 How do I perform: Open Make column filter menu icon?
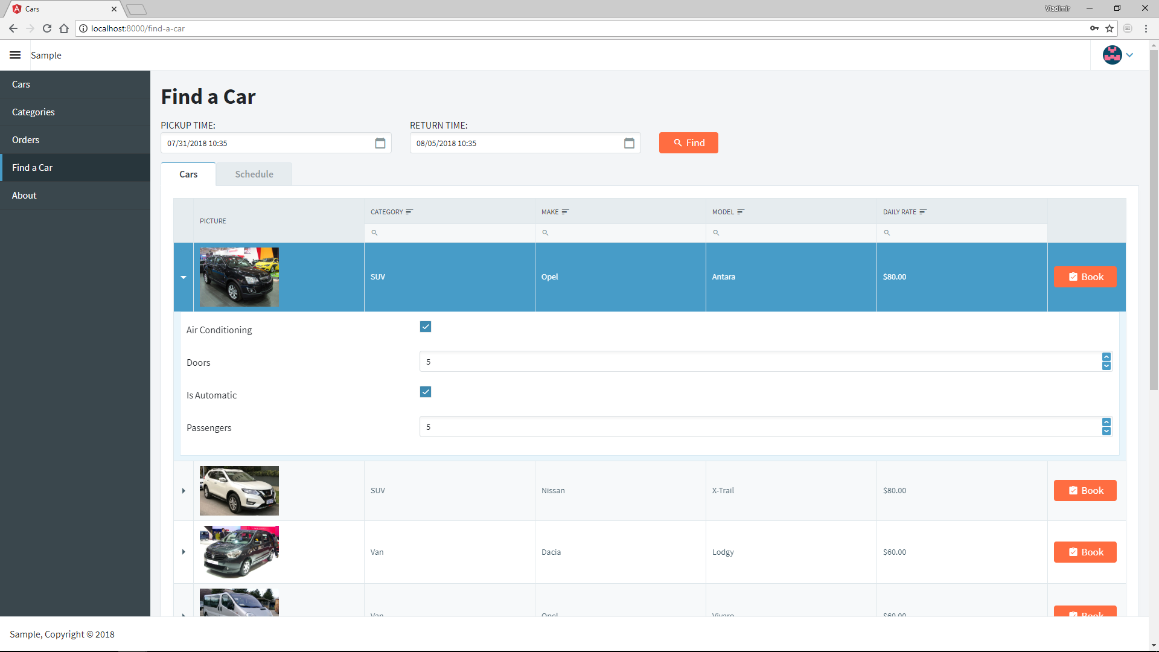(565, 212)
